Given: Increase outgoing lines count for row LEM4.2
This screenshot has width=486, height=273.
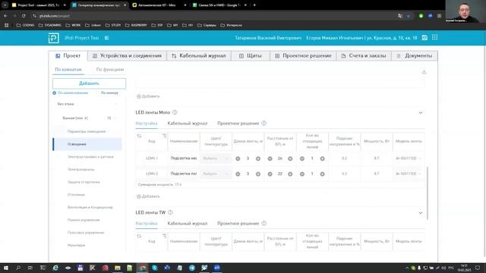Looking at the screenshot, I should (322, 174).
